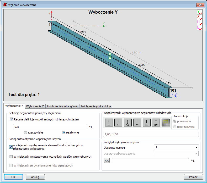The image size is (207, 183).
Task: Toggle the magenta U flange view icon
Action: [200, 23]
